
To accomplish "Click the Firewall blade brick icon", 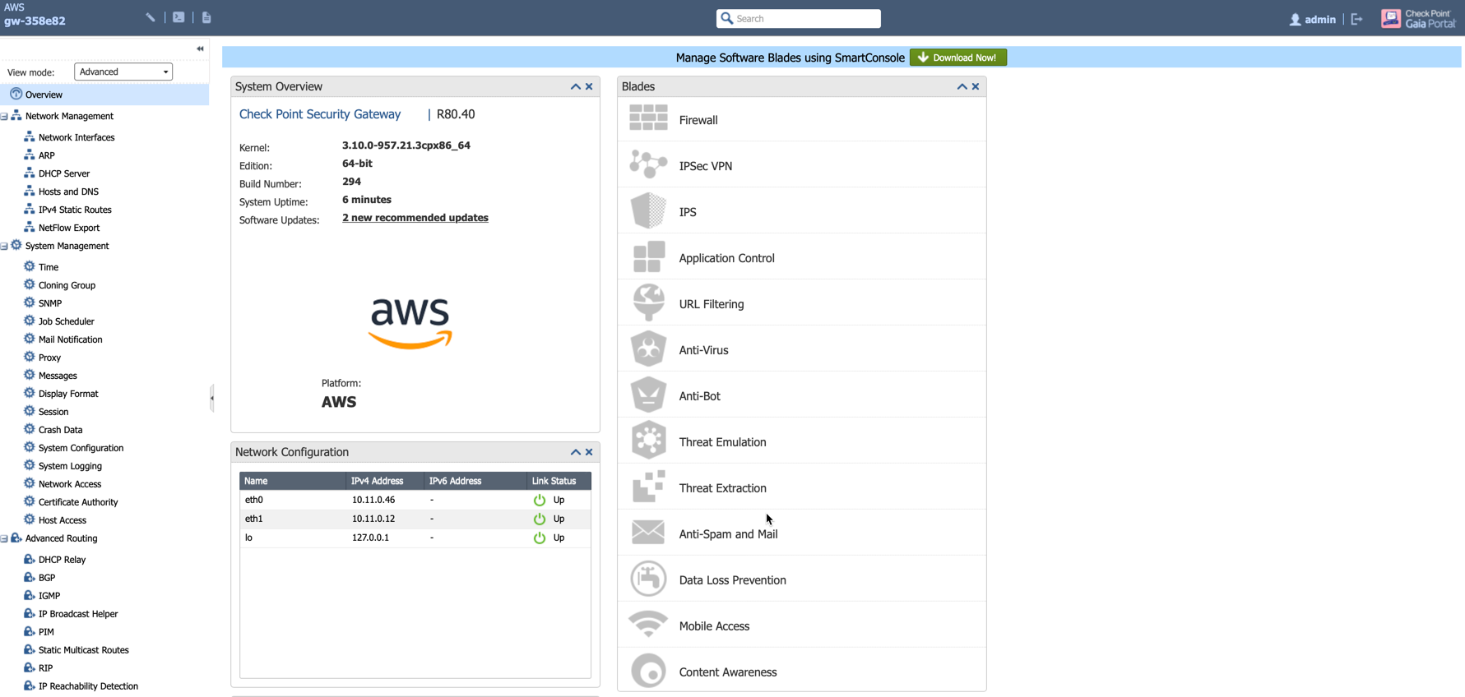I will coord(648,119).
